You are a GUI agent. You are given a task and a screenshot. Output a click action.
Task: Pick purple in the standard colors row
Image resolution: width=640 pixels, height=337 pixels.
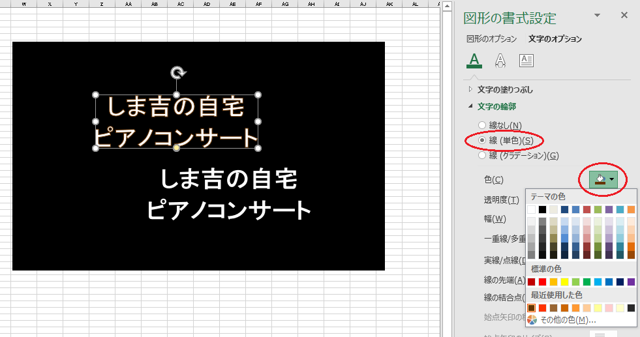point(631,282)
